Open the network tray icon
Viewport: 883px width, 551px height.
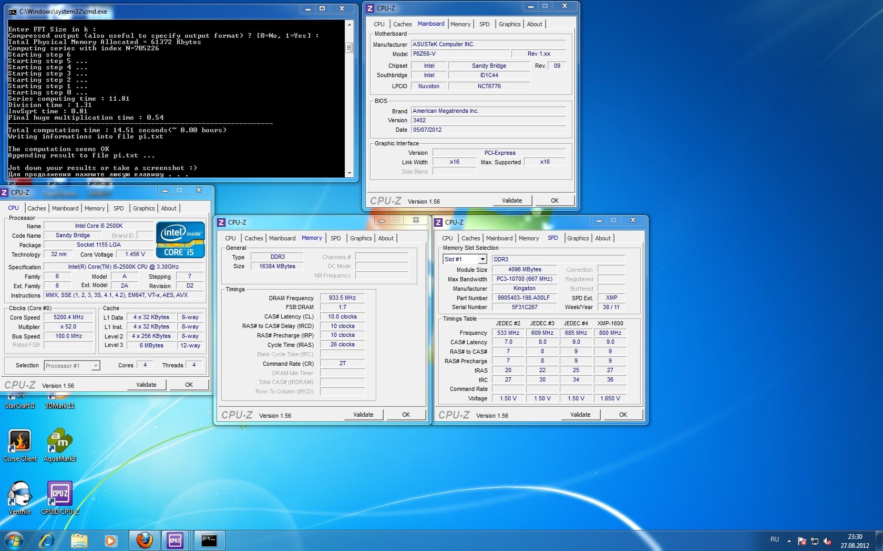coord(815,541)
